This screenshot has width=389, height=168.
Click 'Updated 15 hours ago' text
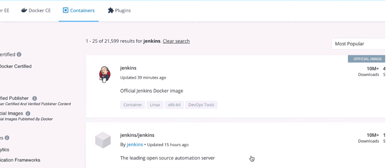(x=168, y=144)
